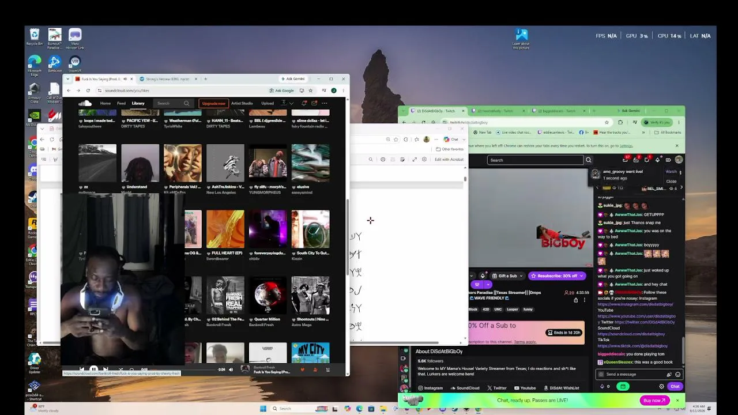Open Twitch inbox notifications icon

(x=637, y=160)
